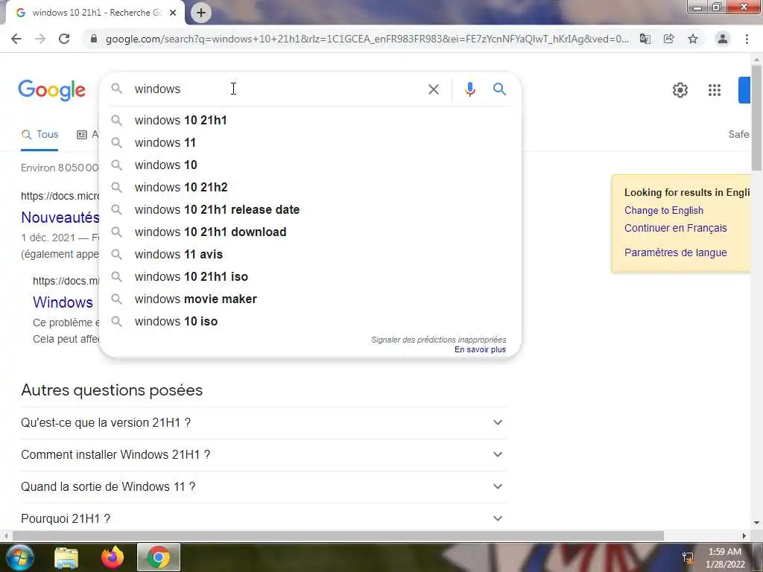Open the Google apps grid icon
This screenshot has height=572, width=763.
[715, 90]
